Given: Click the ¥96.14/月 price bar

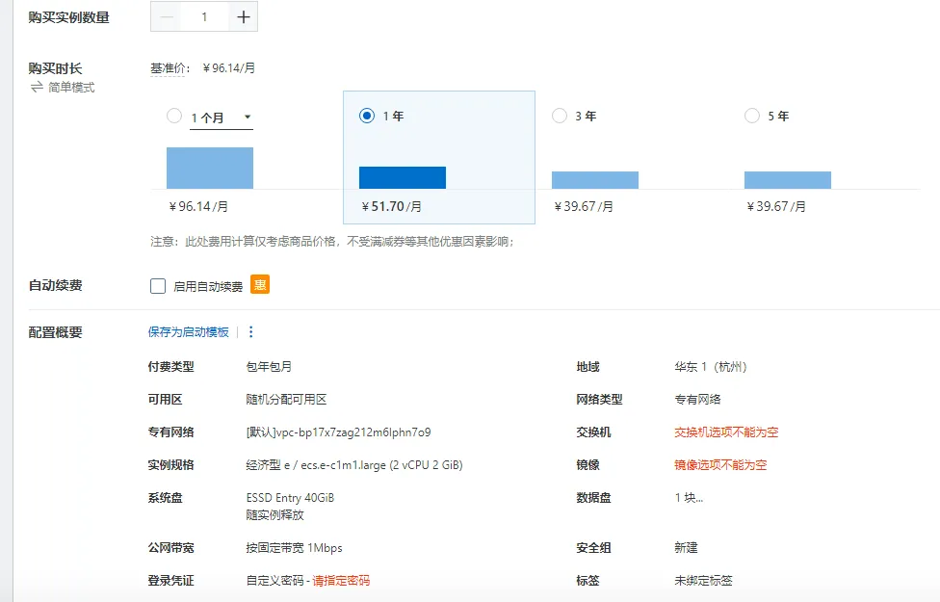Looking at the screenshot, I should point(209,168).
